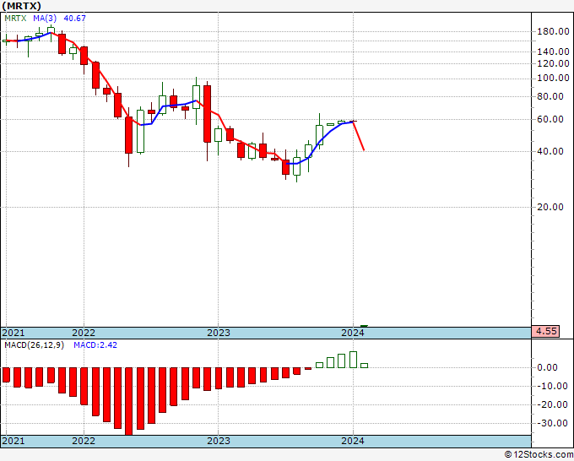Click the 4.55 last price box
Viewport: 574px width, 461px height.
coord(546,331)
